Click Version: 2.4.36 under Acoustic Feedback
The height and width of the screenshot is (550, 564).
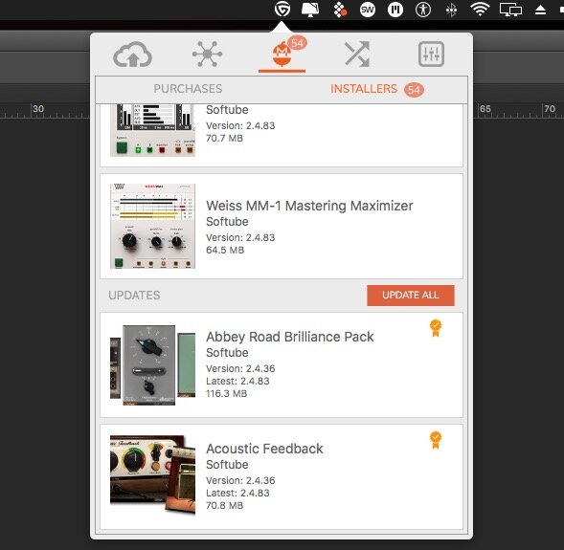pos(240,480)
